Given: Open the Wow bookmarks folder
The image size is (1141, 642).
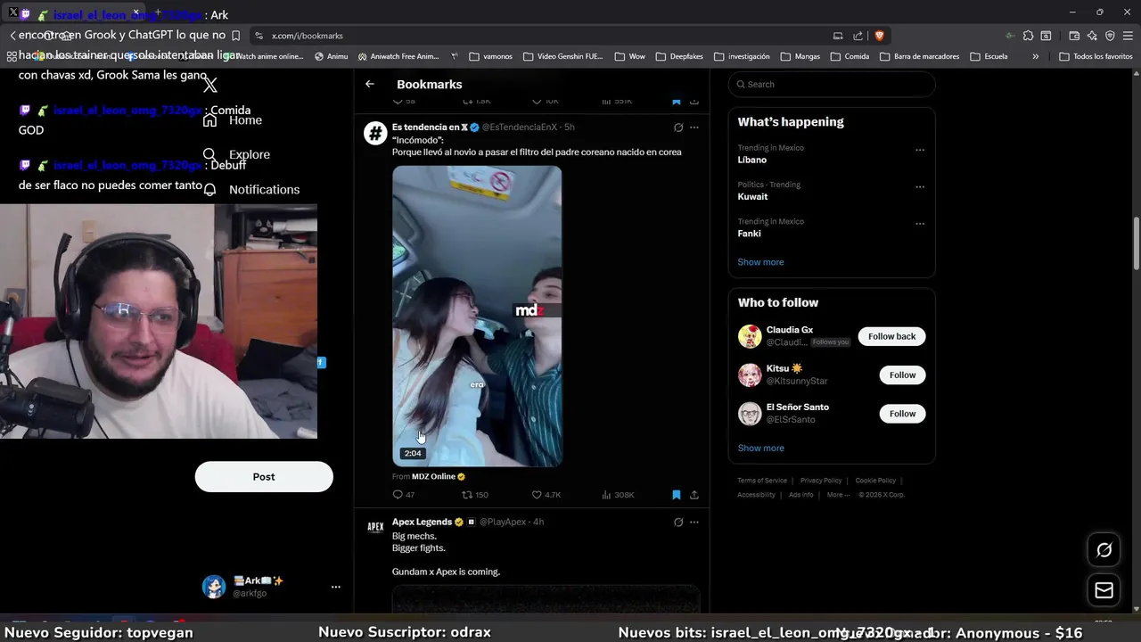Looking at the screenshot, I should coord(629,56).
